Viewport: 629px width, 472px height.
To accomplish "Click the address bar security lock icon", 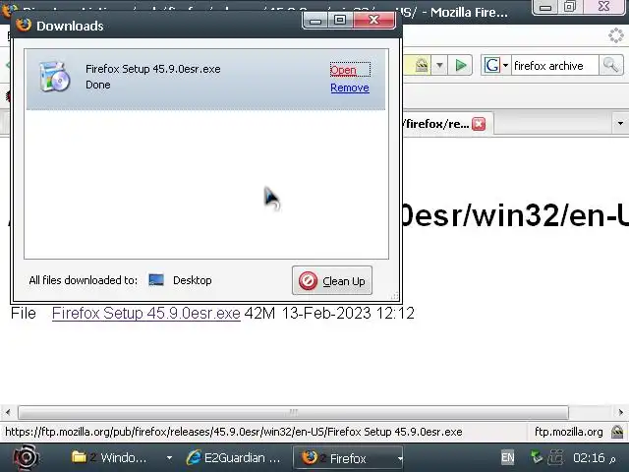I will coord(422,65).
